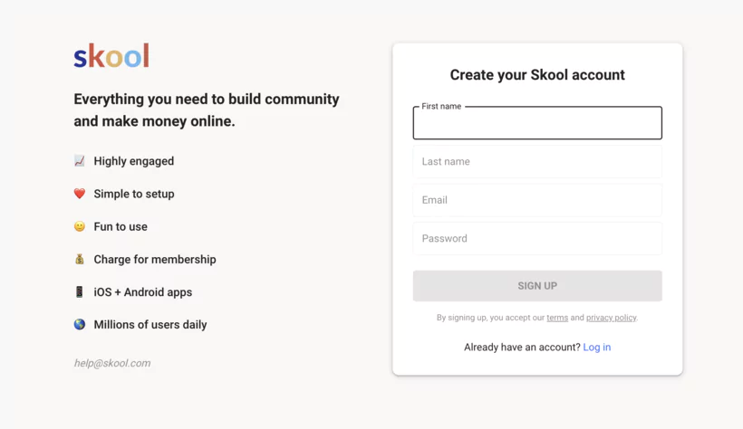Click the SIGN UP button
The height and width of the screenshot is (429, 743).
coord(537,285)
